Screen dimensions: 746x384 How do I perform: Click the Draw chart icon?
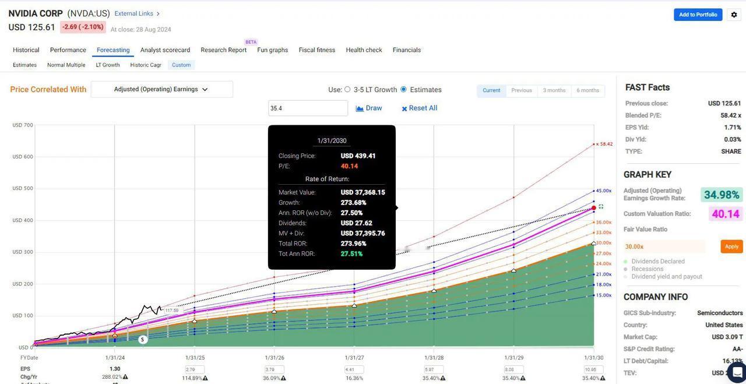pos(360,108)
